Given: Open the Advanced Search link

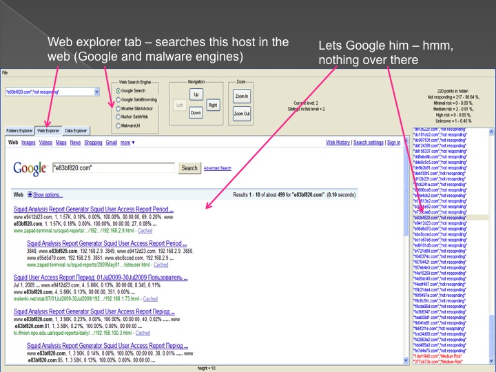Looking at the screenshot, I should 217,168.
